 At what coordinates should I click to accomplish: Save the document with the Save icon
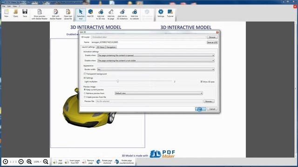25,13
